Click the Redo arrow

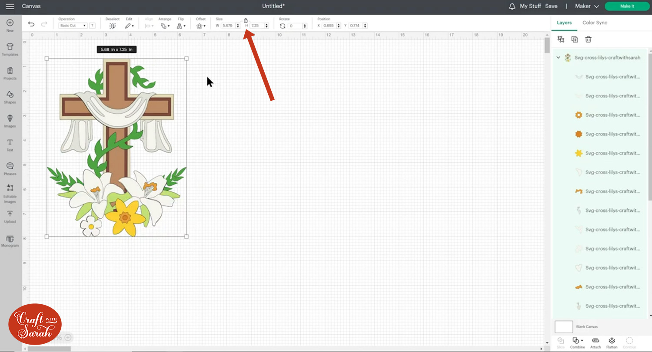coord(44,24)
